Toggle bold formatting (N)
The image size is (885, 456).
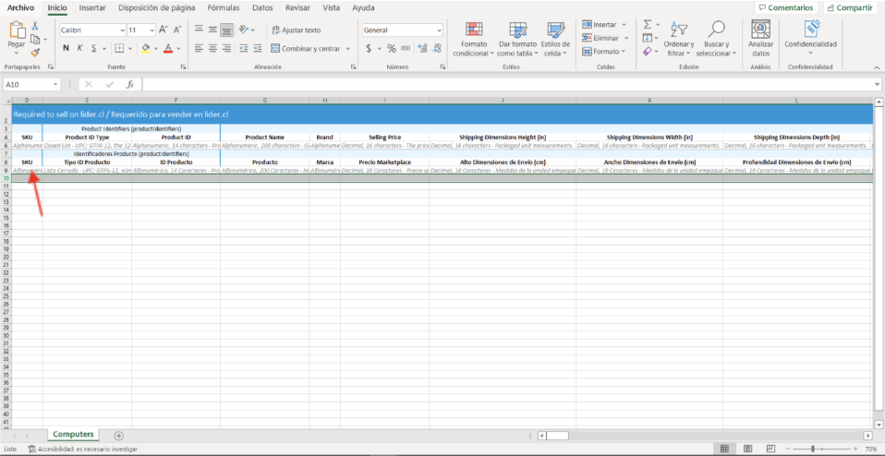67,48
